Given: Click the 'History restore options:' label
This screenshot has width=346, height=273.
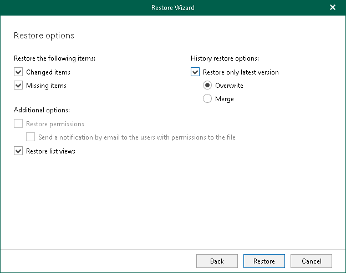Looking at the screenshot, I should (x=225, y=58).
